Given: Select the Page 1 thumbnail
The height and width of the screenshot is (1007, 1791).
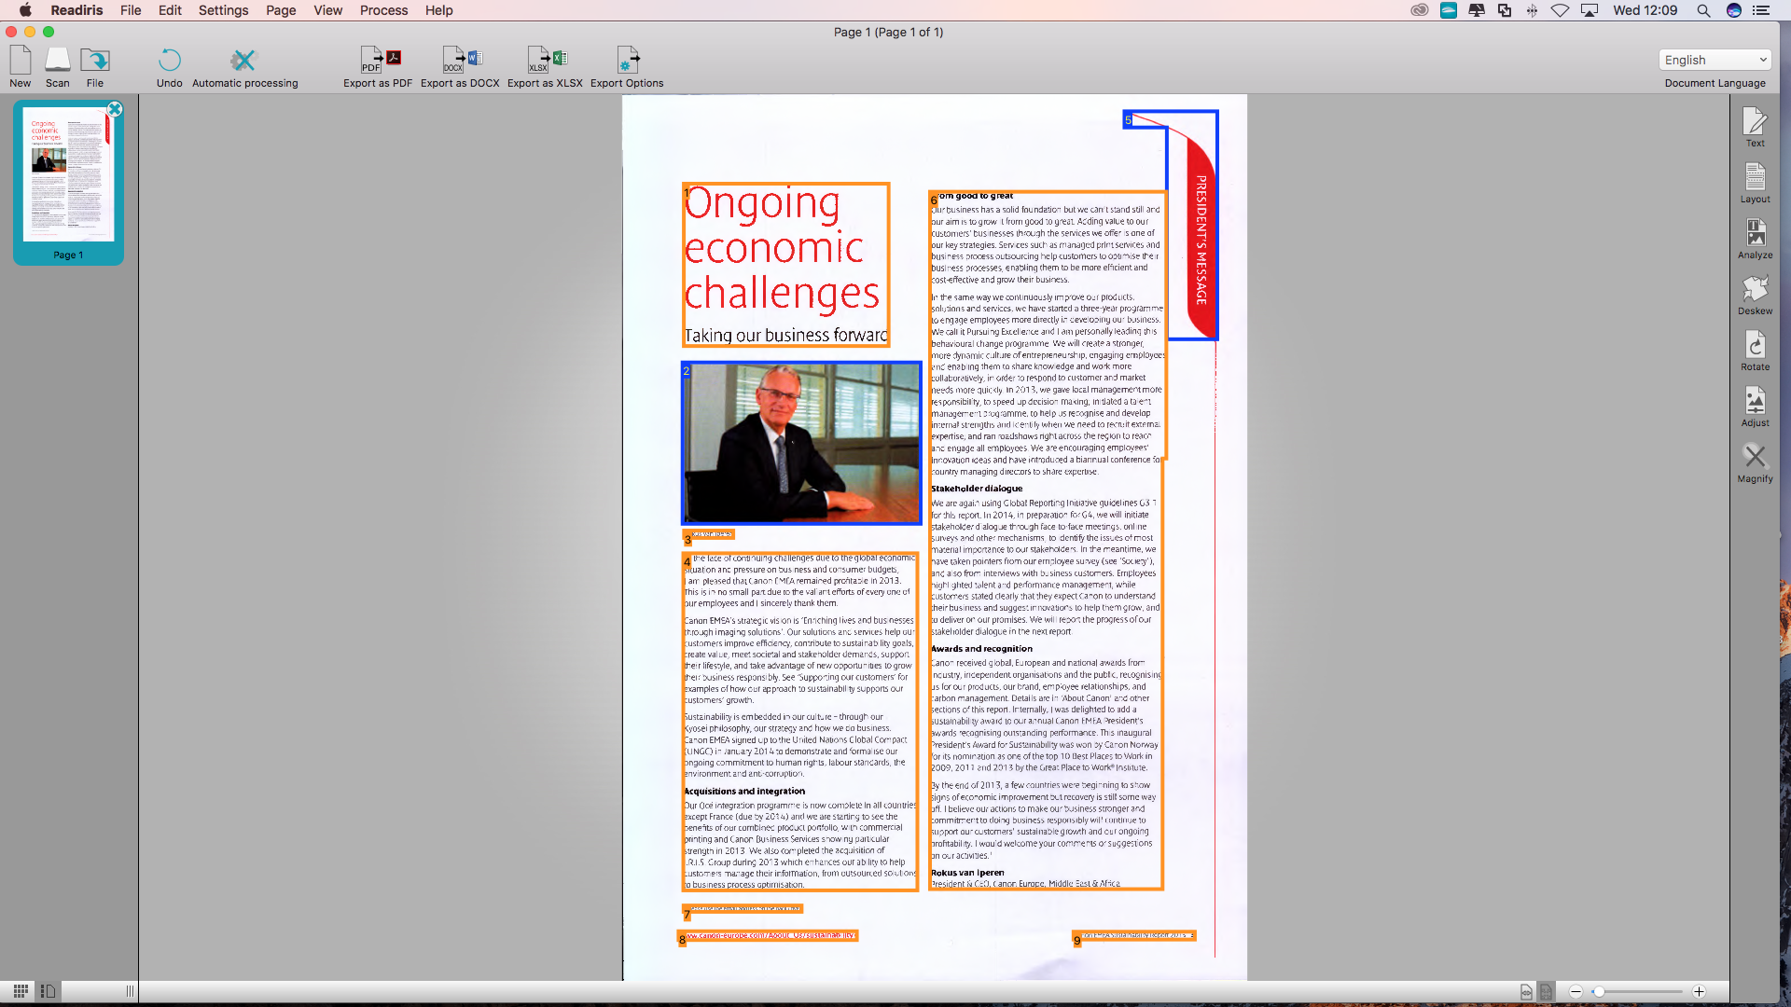Looking at the screenshot, I should click(68, 175).
